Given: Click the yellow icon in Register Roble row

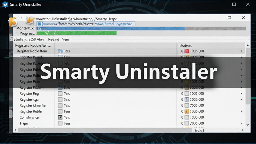Looking at the screenshot, I should [186, 111].
